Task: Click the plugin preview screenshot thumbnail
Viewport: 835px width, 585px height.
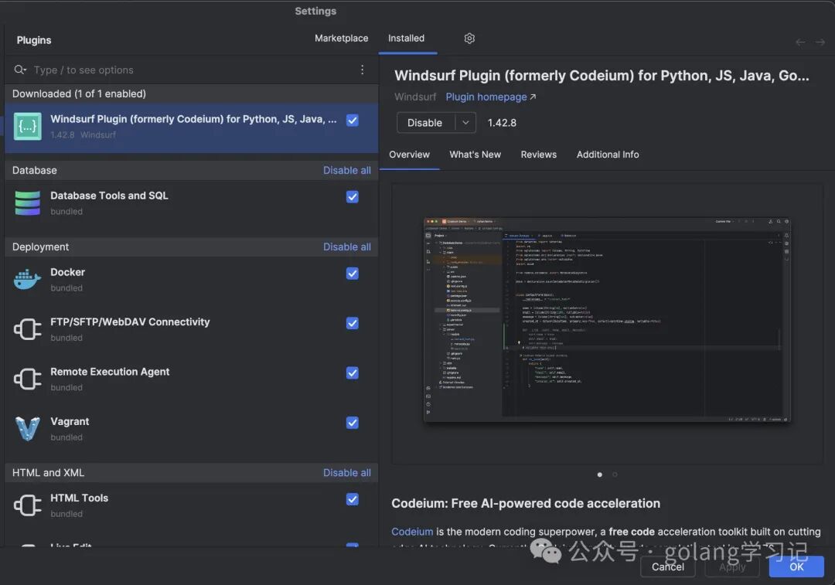Action: 607,320
